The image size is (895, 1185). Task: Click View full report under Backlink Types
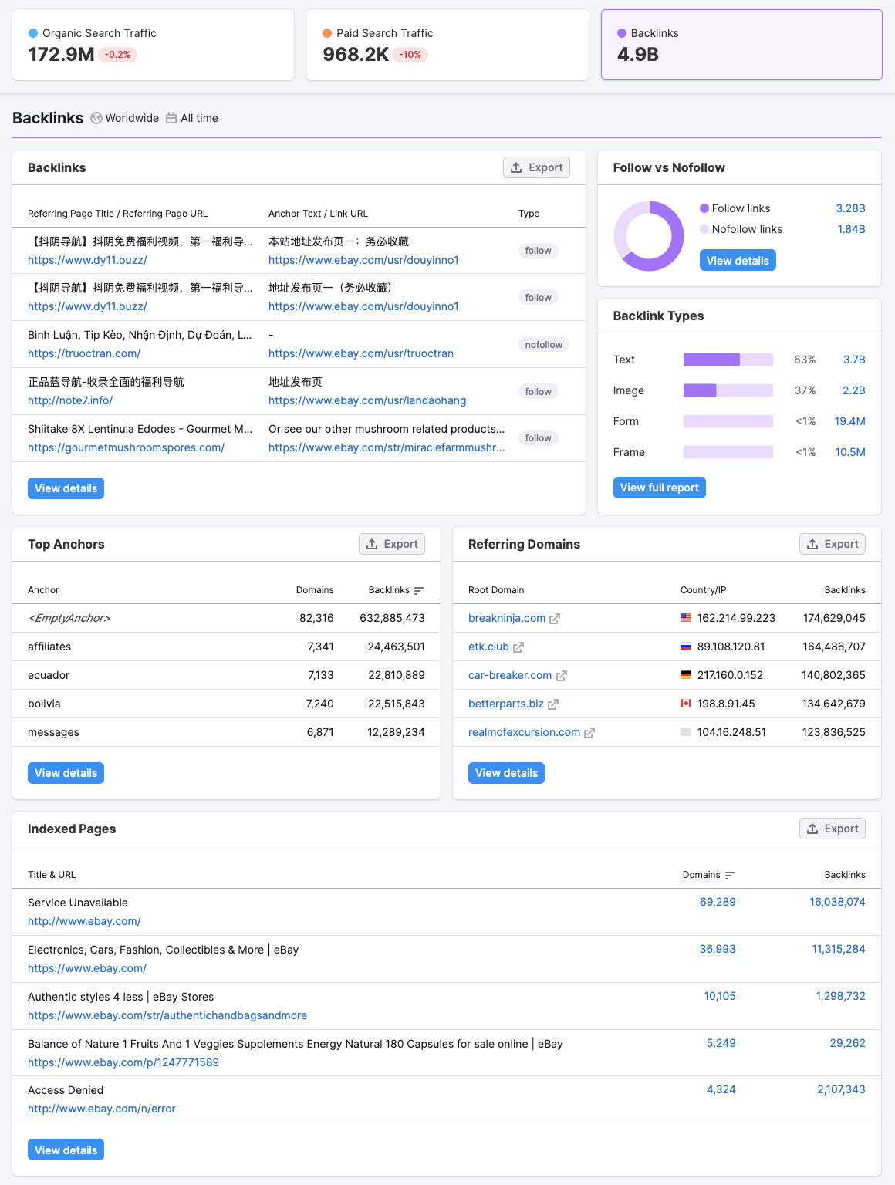point(659,487)
